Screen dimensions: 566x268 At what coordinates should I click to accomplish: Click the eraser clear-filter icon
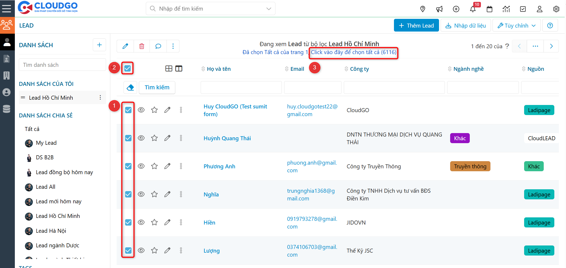coord(130,87)
